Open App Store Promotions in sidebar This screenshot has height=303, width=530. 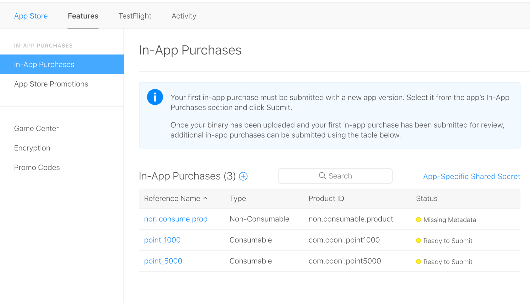click(x=51, y=84)
